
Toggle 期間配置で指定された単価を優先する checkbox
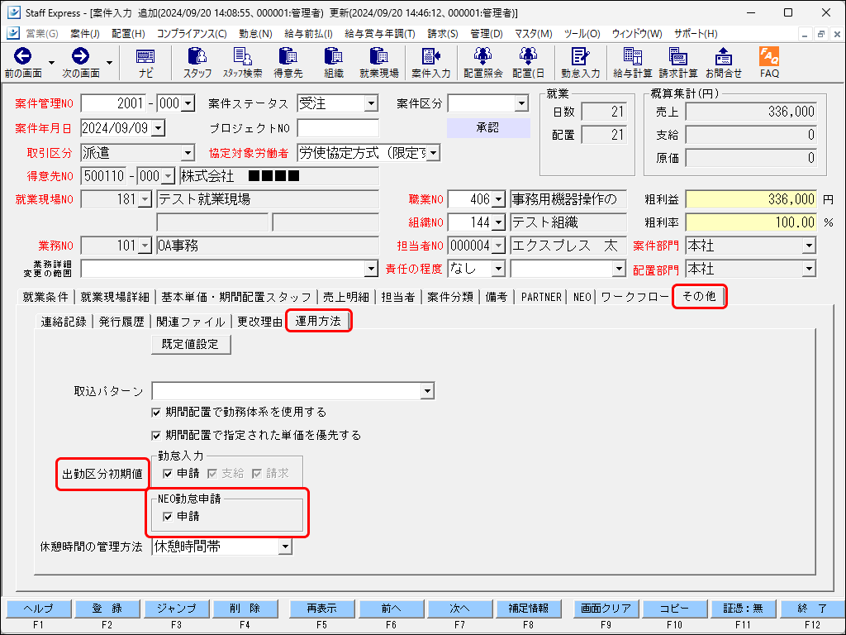click(x=156, y=435)
